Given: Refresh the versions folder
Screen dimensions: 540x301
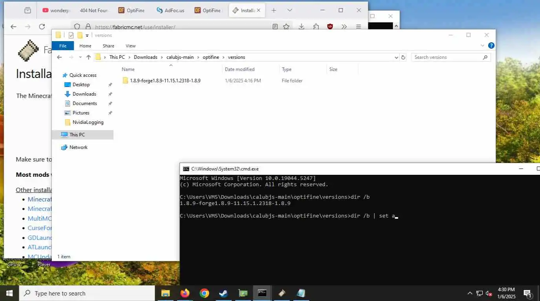Looking at the screenshot, I should pyautogui.click(x=403, y=57).
